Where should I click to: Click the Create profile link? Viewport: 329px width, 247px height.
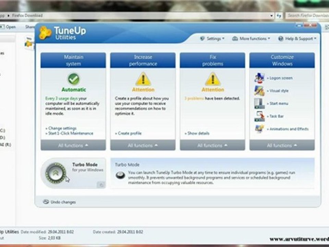point(130,133)
